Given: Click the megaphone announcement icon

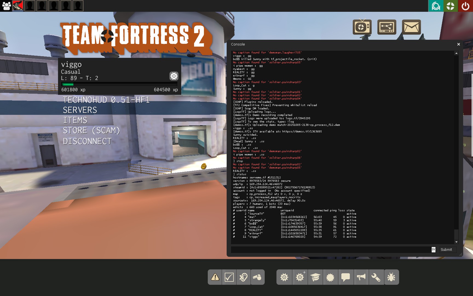Looking at the screenshot, I should (x=361, y=277).
